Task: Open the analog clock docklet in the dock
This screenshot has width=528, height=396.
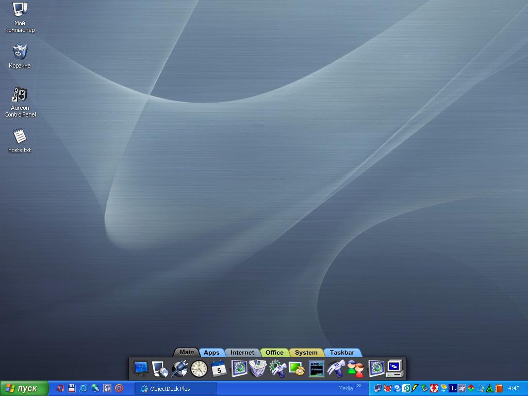Action: pyautogui.click(x=199, y=369)
